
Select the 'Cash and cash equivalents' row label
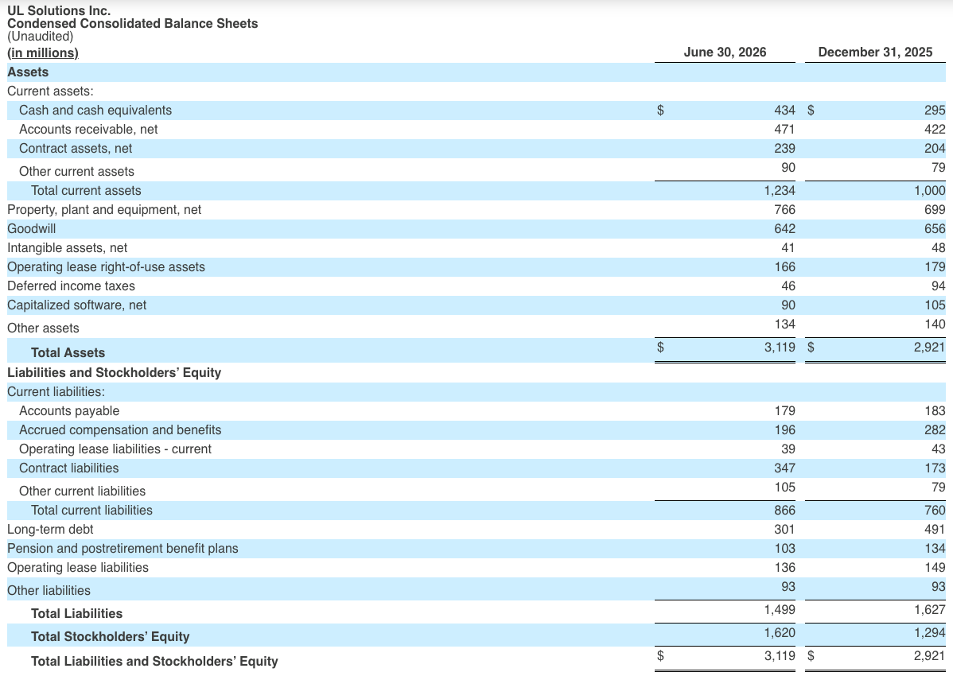95,111
